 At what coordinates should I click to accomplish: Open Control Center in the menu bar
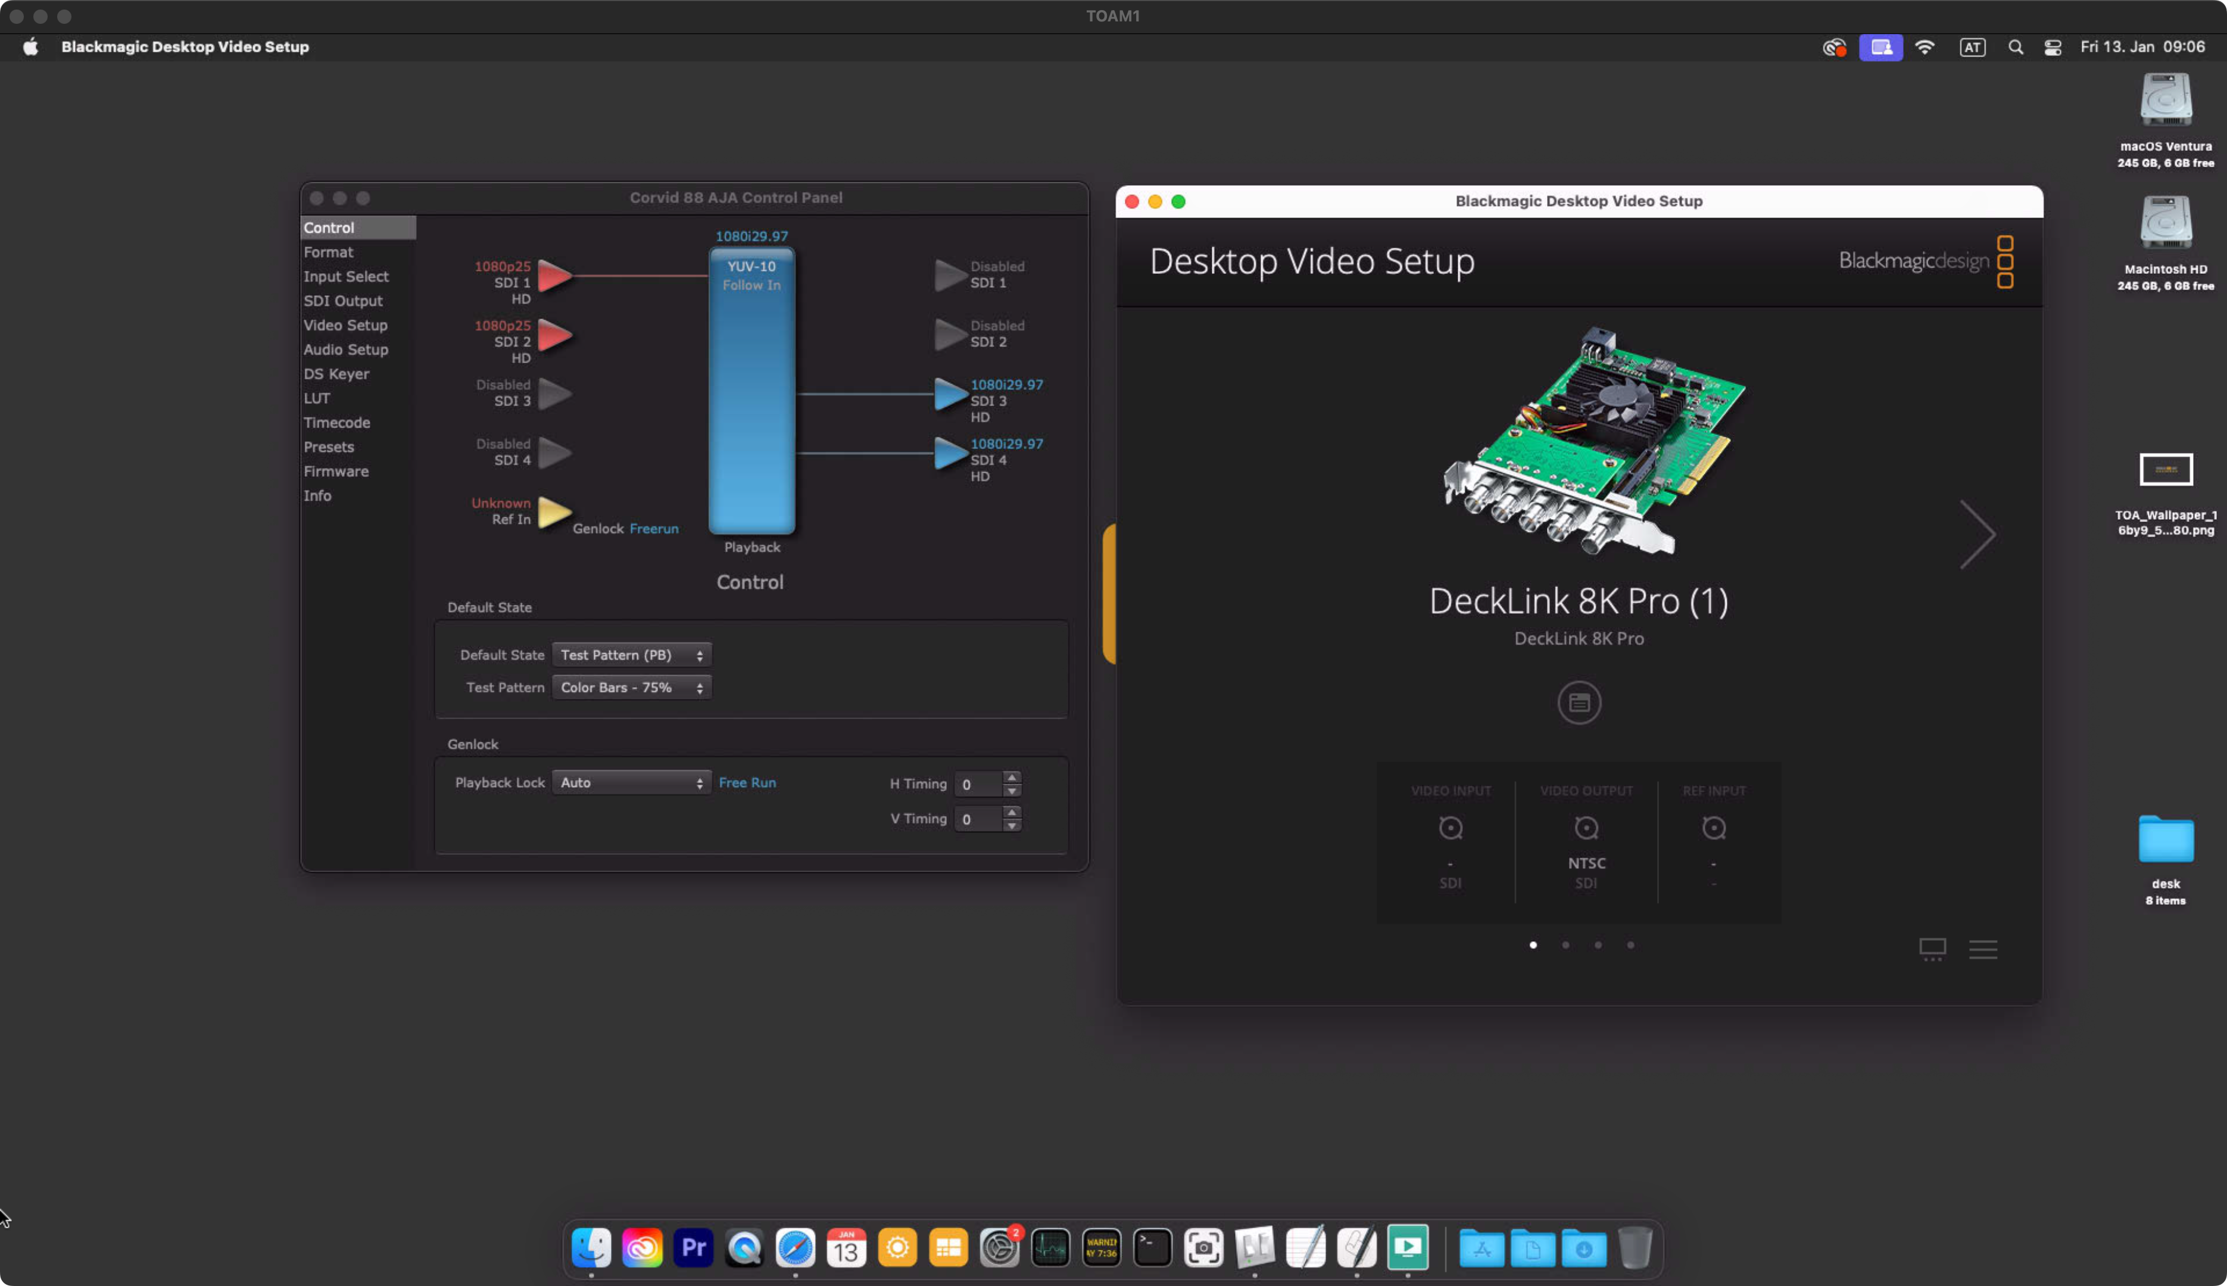coord(2053,48)
